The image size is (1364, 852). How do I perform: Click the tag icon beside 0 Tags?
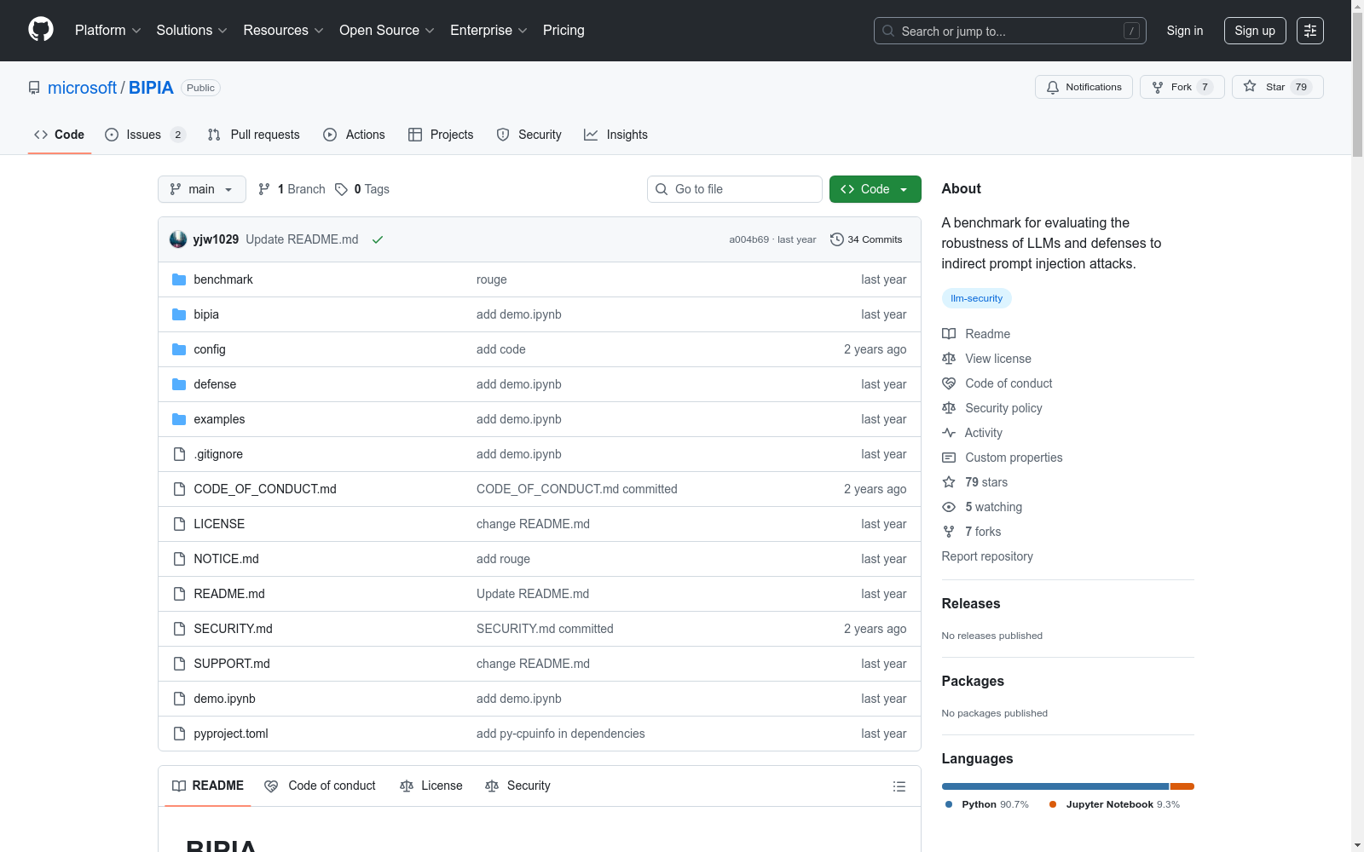pyautogui.click(x=341, y=189)
